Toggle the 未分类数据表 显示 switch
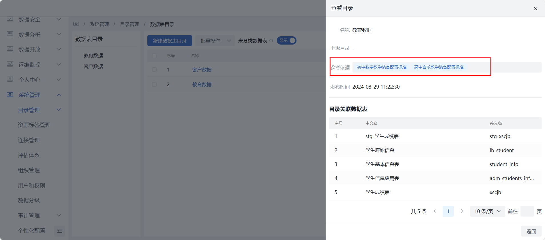 pos(286,41)
